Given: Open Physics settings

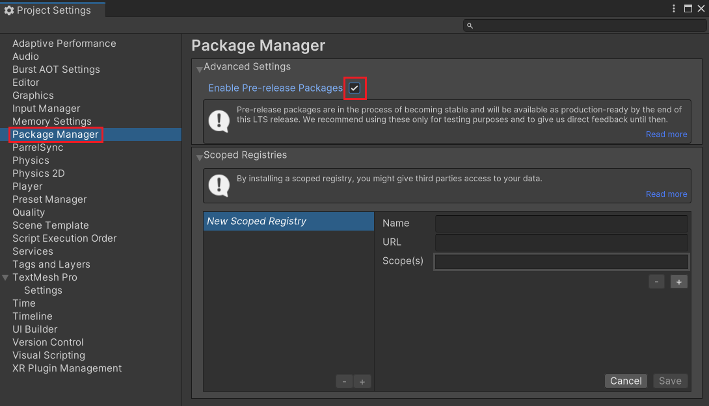Looking at the screenshot, I should (31, 160).
